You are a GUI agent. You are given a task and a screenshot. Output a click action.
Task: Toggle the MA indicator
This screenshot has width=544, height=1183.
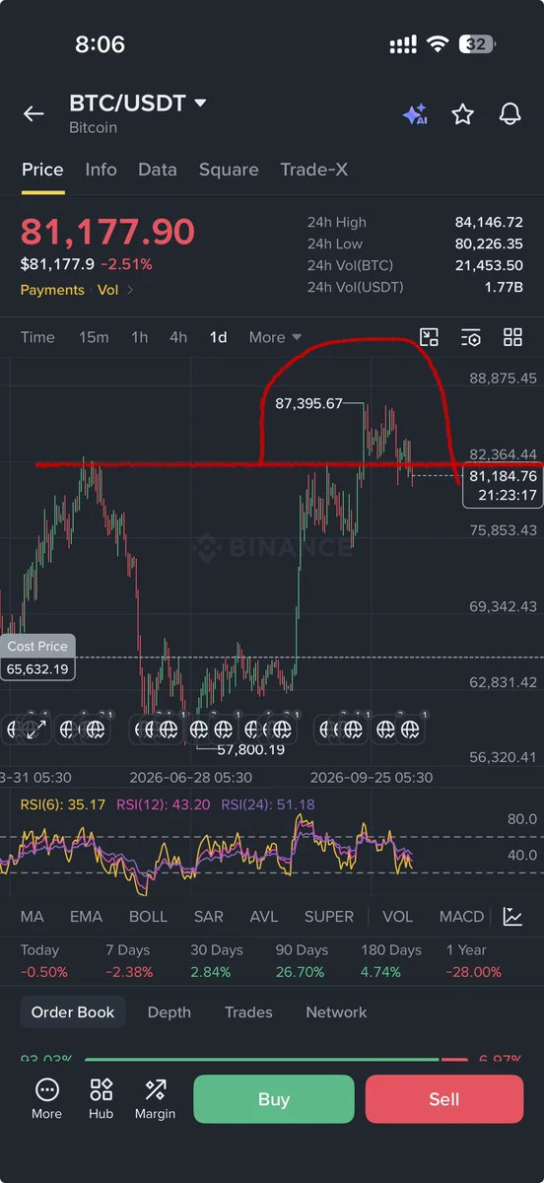point(32,917)
